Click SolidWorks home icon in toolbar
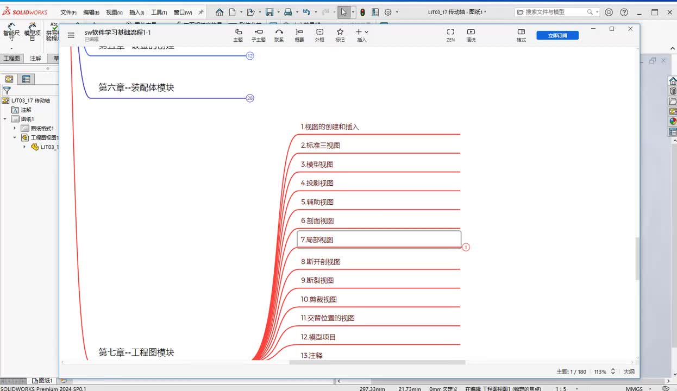The image size is (677, 391). pyautogui.click(x=220, y=12)
